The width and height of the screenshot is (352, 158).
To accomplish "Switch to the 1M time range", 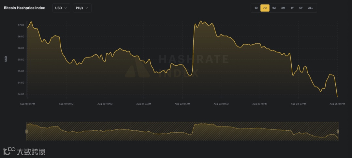I will (x=274, y=8).
